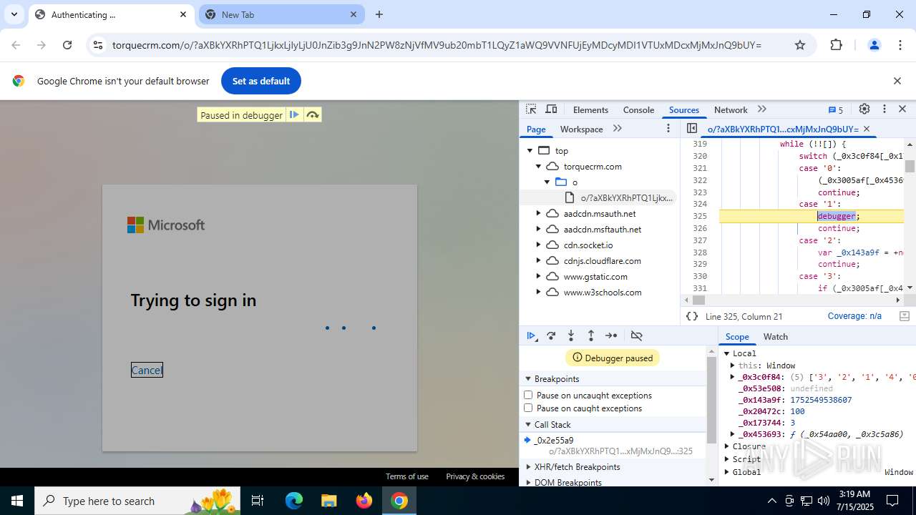Viewport: 916px width, 515px height.
Task: Open the Watch tab
Action: click(x=775, y=336)
